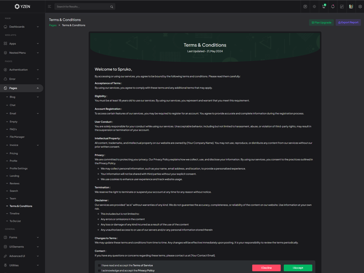Check the Terms of Service acceptance box
Screen dimensions: 364x273
[x=99, y=265]
